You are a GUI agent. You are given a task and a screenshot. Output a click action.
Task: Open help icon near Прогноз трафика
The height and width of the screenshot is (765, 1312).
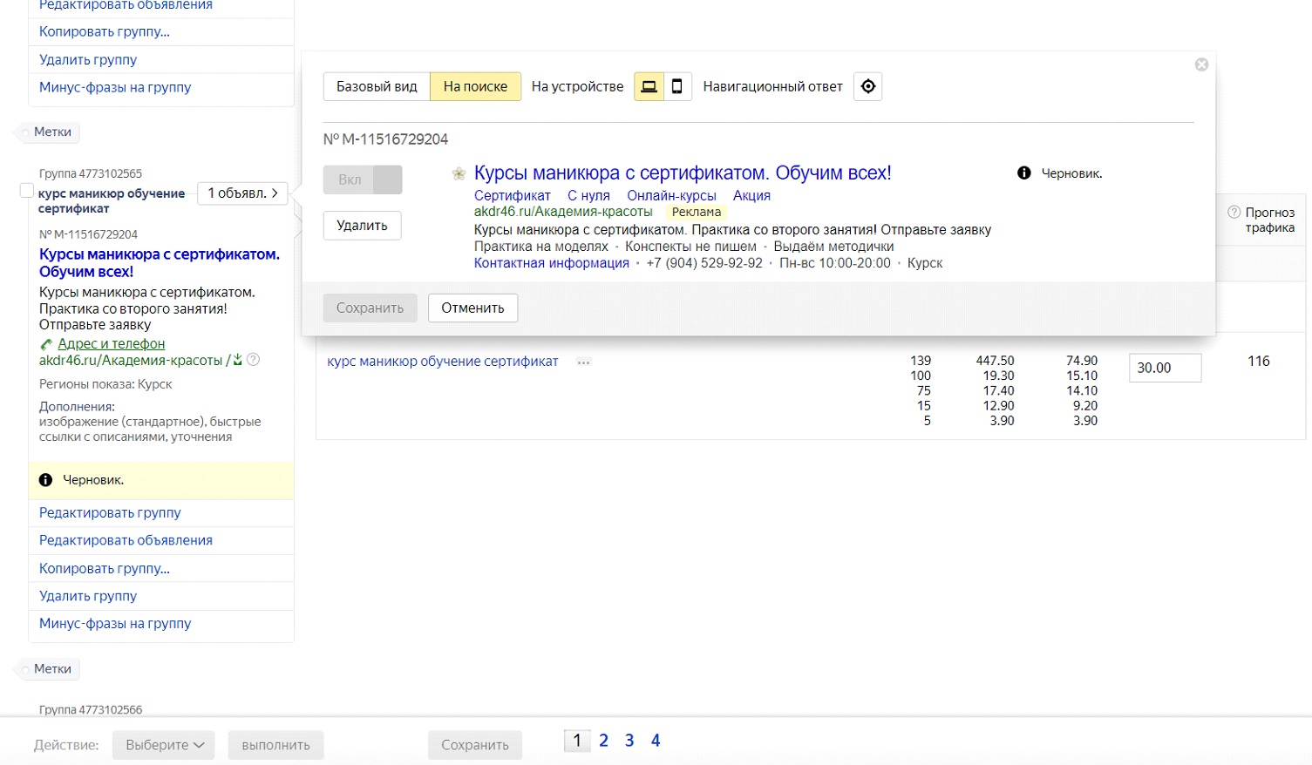coord(1234,213)
